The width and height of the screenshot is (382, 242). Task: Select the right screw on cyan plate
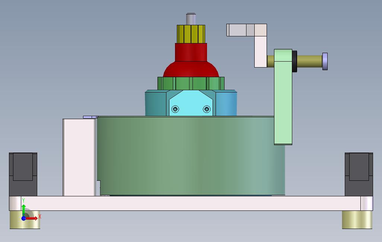pyautogui.click(x=207, y=109)
